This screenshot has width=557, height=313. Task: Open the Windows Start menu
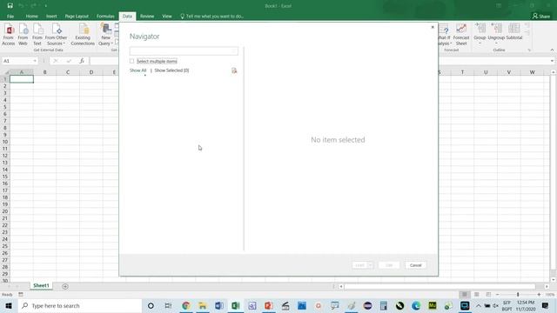9,305
